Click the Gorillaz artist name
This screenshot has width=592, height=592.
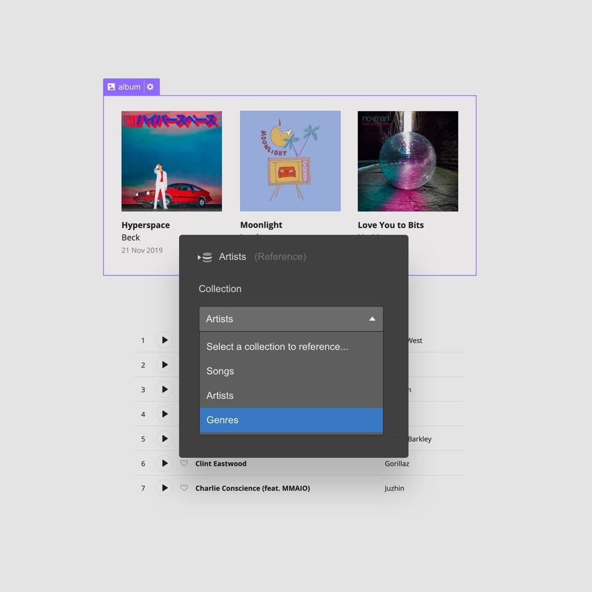point(397,463)
